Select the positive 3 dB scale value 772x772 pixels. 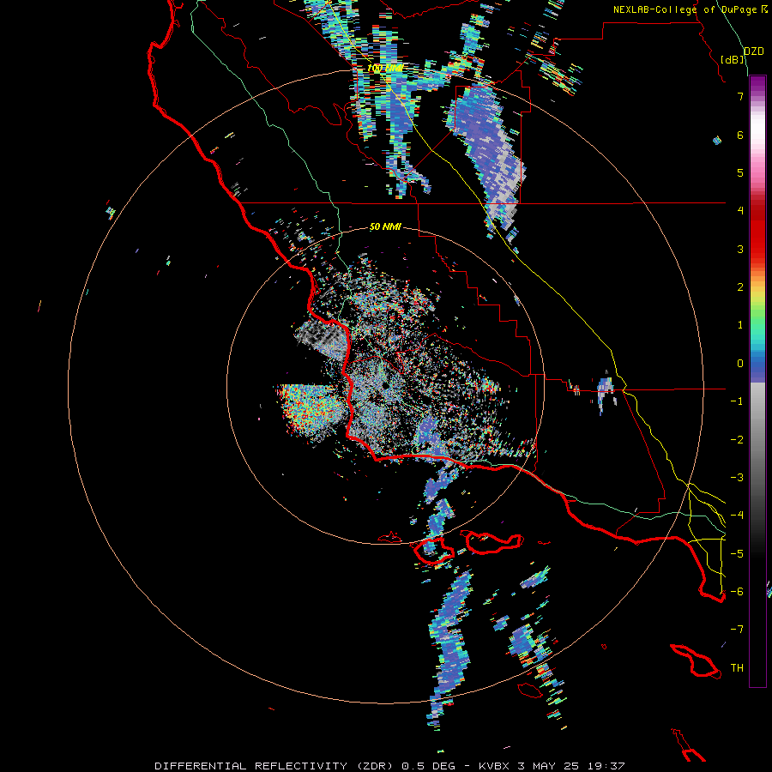(740, 249)
